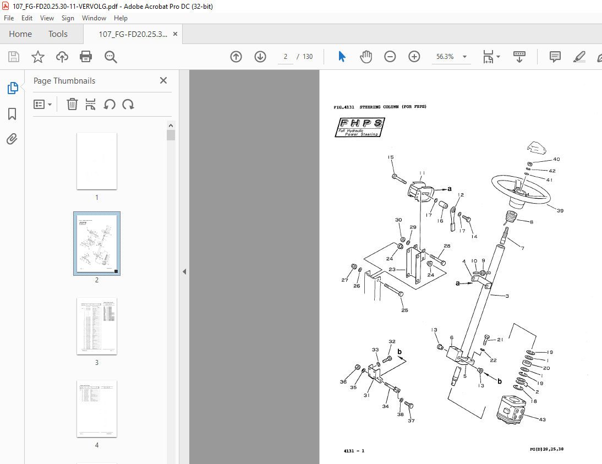Viewport: 602px width, 464px height.
Task: Collapse the navigation pane arrow
Action: (x=184, y=271)
